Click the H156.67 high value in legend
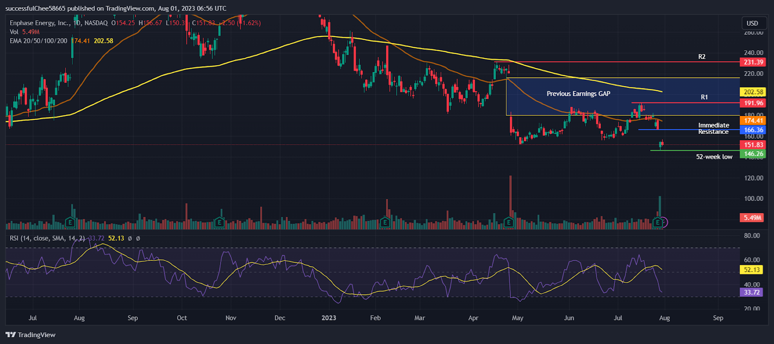This screenshot has height=344, width=774. (x=150, y=23)
